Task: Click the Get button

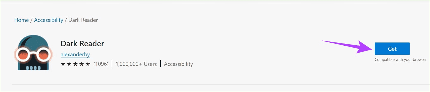Action: pos(392,49)
